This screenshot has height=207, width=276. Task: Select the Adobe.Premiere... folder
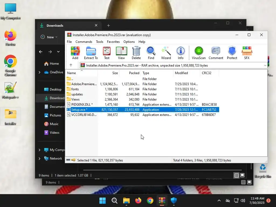(143, 84)
